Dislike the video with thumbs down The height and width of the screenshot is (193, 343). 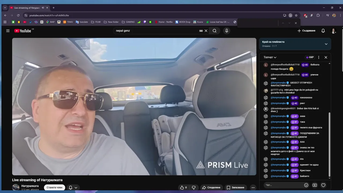[x=194, y=187]
